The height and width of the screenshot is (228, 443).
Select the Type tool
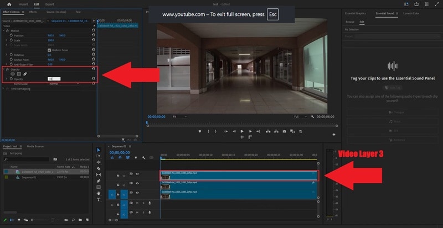(99, 199)
